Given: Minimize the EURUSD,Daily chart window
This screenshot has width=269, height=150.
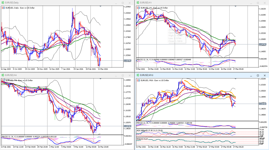Looking at the screenshot, I should point(116,3).
